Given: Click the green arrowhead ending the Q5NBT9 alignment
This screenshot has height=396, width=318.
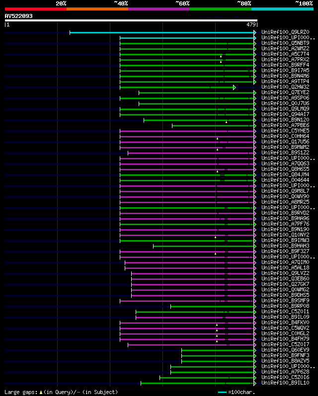Looking at the screenshot, I should [255, 43].
